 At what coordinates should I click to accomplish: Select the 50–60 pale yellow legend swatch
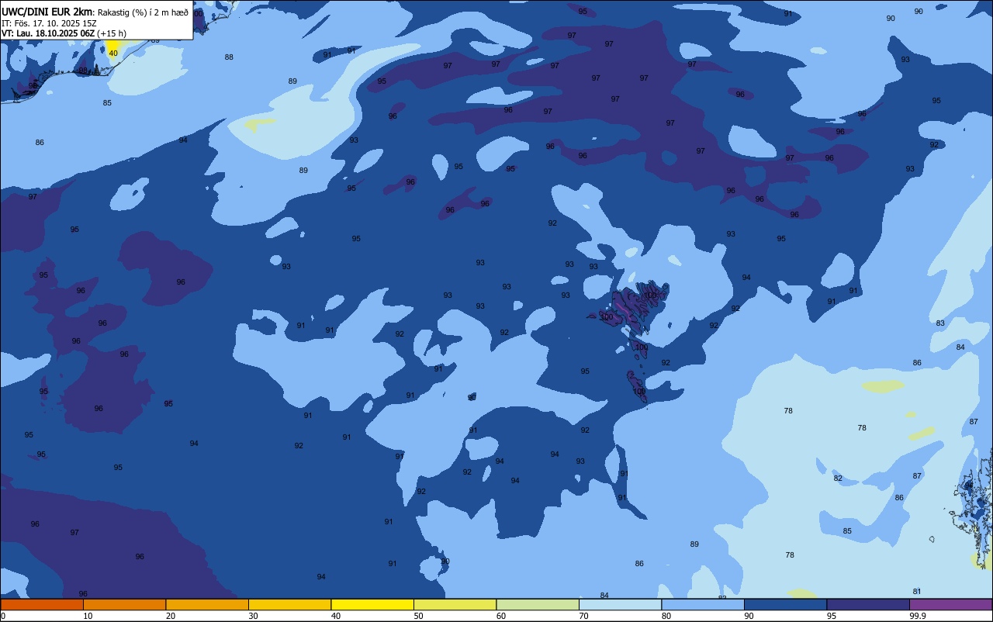pyautogui.click(x=455, y=604)
